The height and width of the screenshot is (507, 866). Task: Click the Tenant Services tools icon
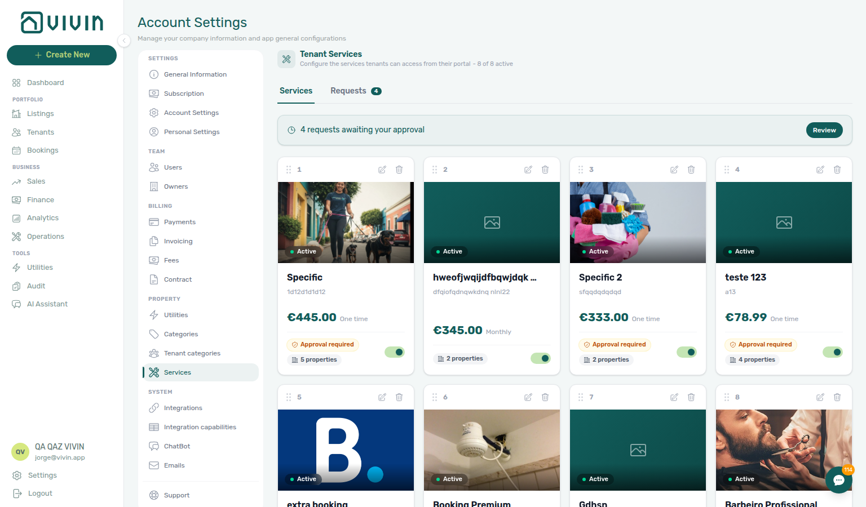(x=286, y=59)
